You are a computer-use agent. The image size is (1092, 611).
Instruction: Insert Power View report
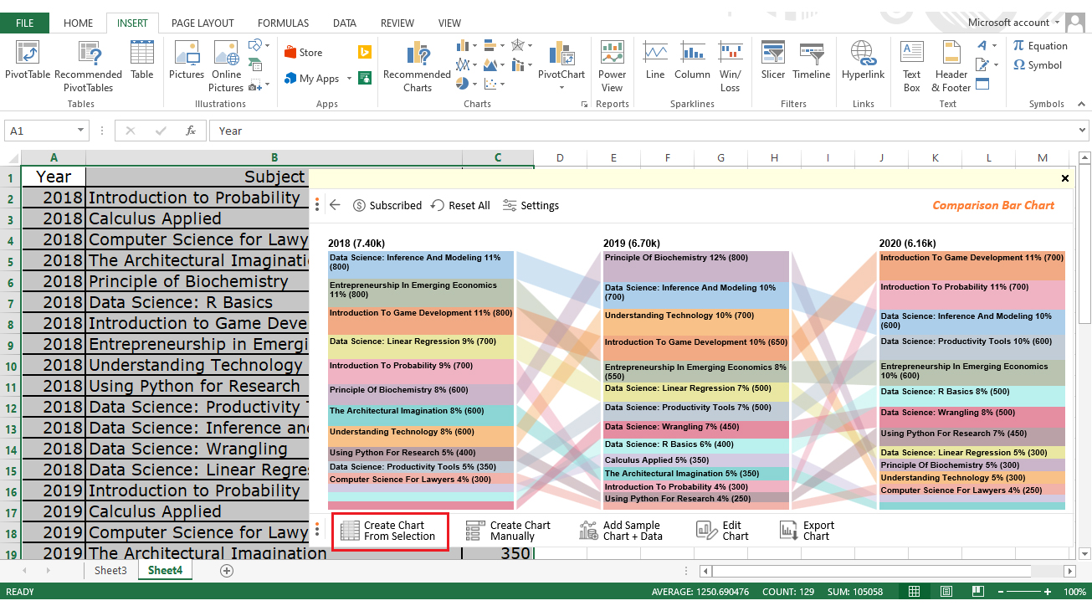(x=613, y=65)
